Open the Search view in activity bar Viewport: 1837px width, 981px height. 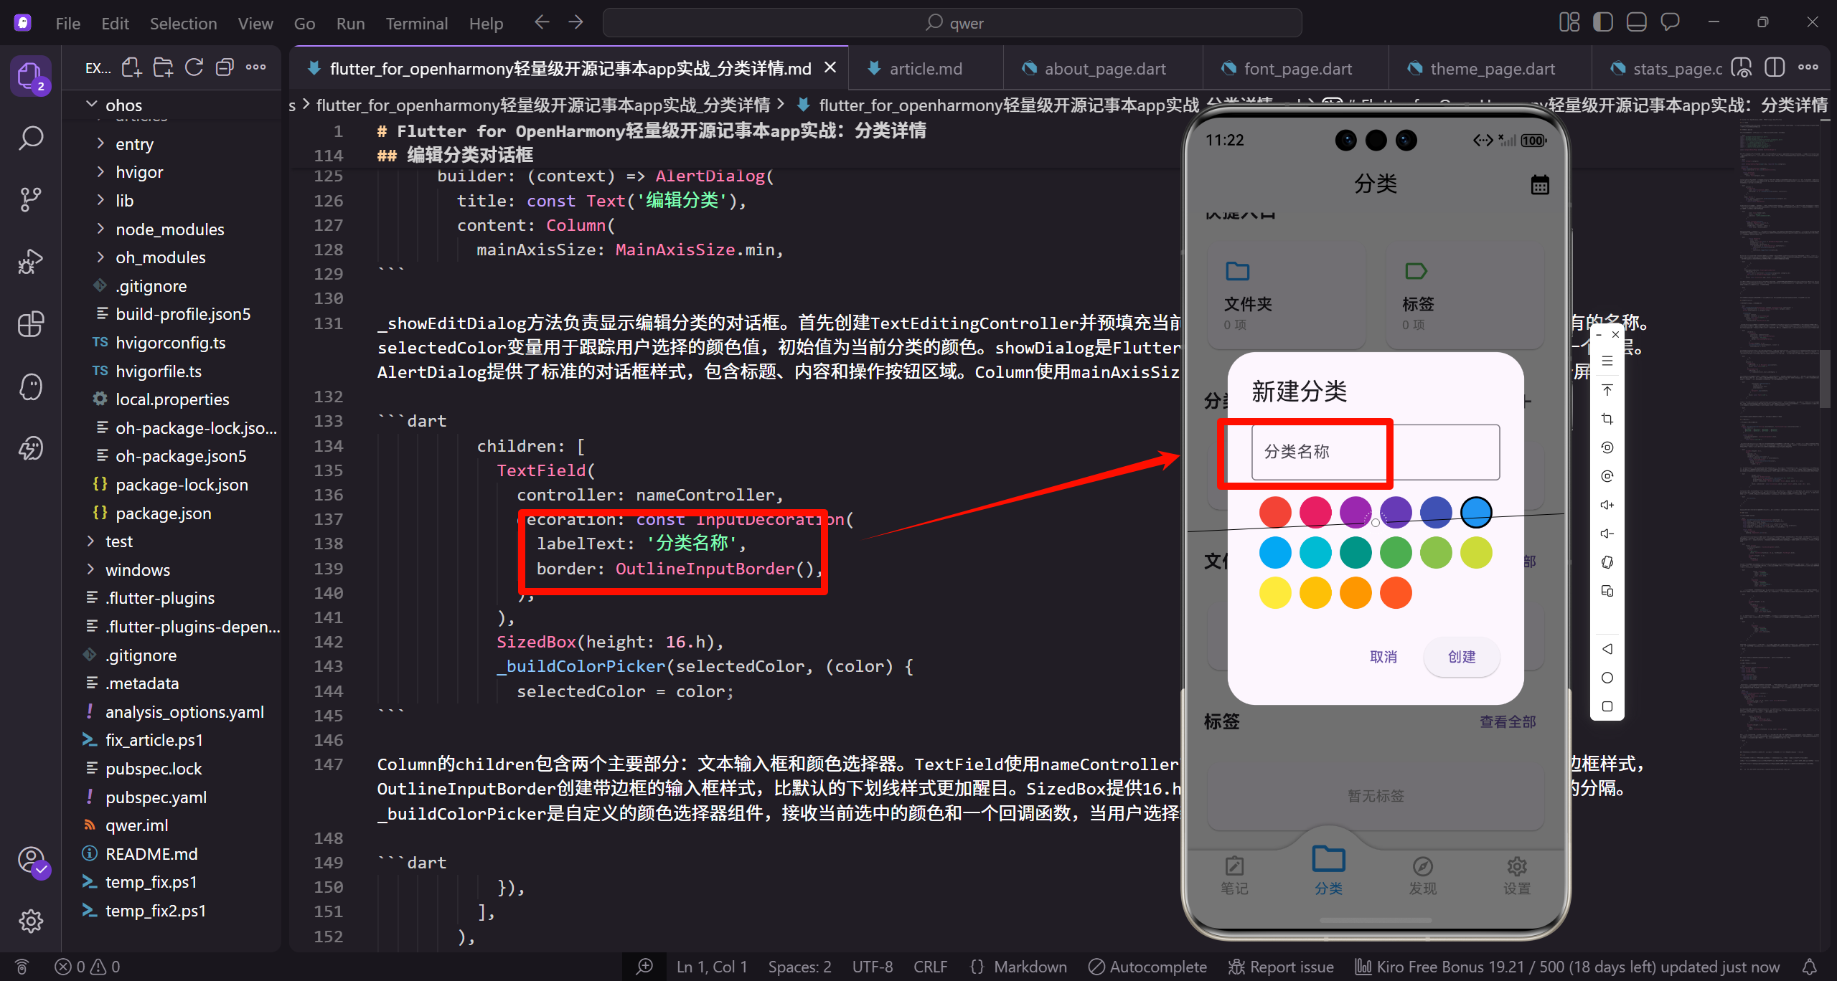30,138
